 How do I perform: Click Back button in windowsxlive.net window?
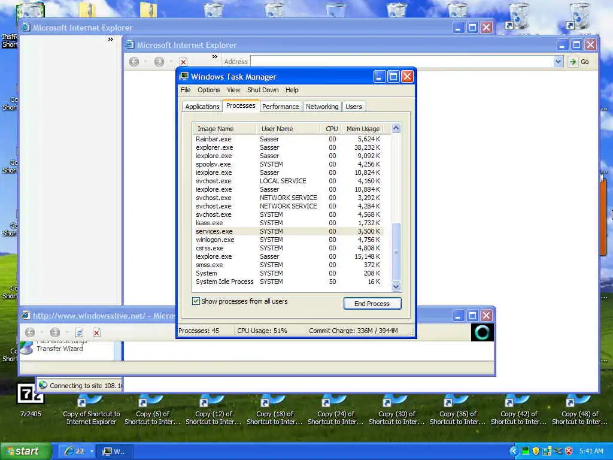tap(30, 332)
